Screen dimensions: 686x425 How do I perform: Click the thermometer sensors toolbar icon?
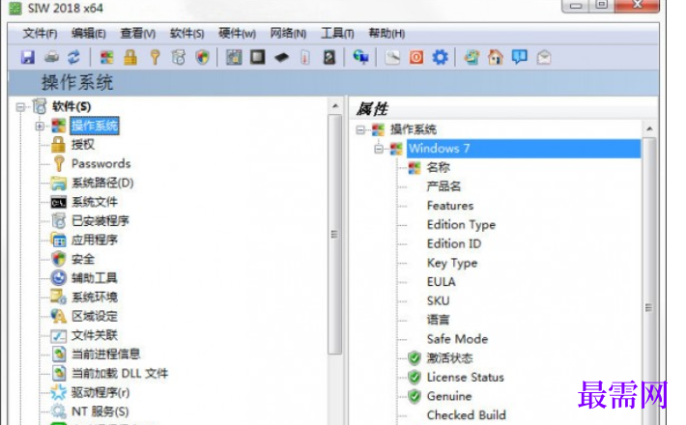(x=305, y=57)
